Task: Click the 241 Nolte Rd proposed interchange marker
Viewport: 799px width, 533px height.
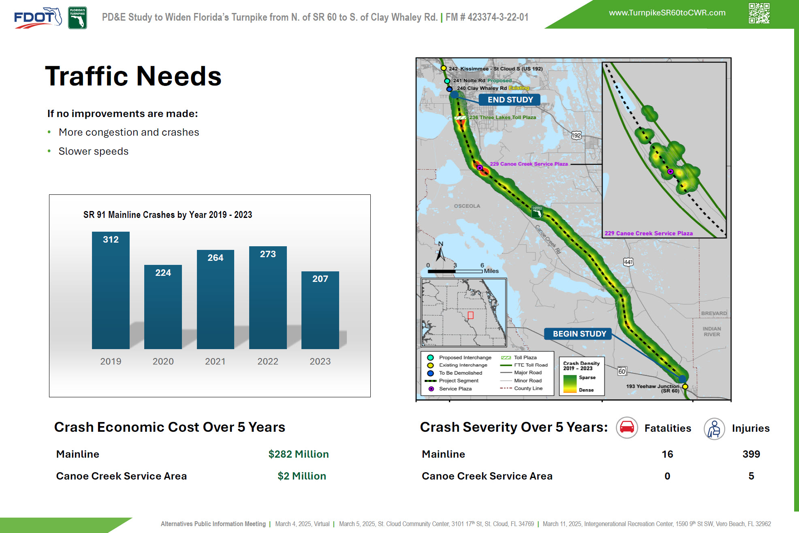Action: click(447, 81)
